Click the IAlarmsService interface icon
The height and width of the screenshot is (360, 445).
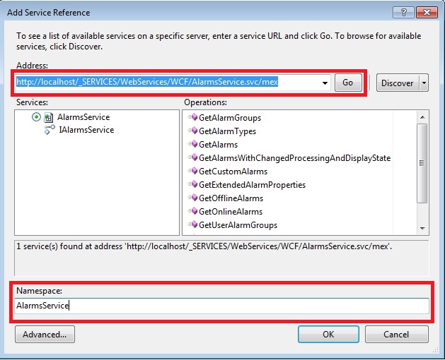[x=50, y=131]
